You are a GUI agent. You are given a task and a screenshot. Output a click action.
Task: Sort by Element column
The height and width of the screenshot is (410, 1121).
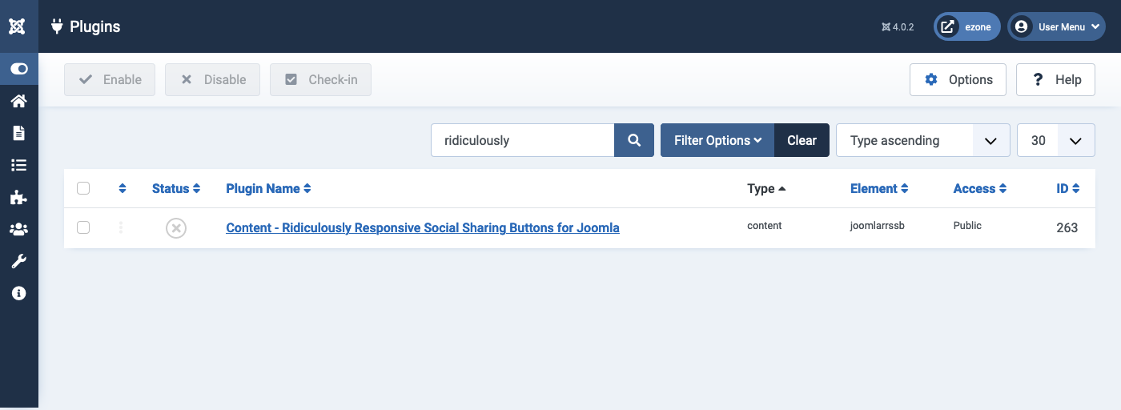[879, 189]
